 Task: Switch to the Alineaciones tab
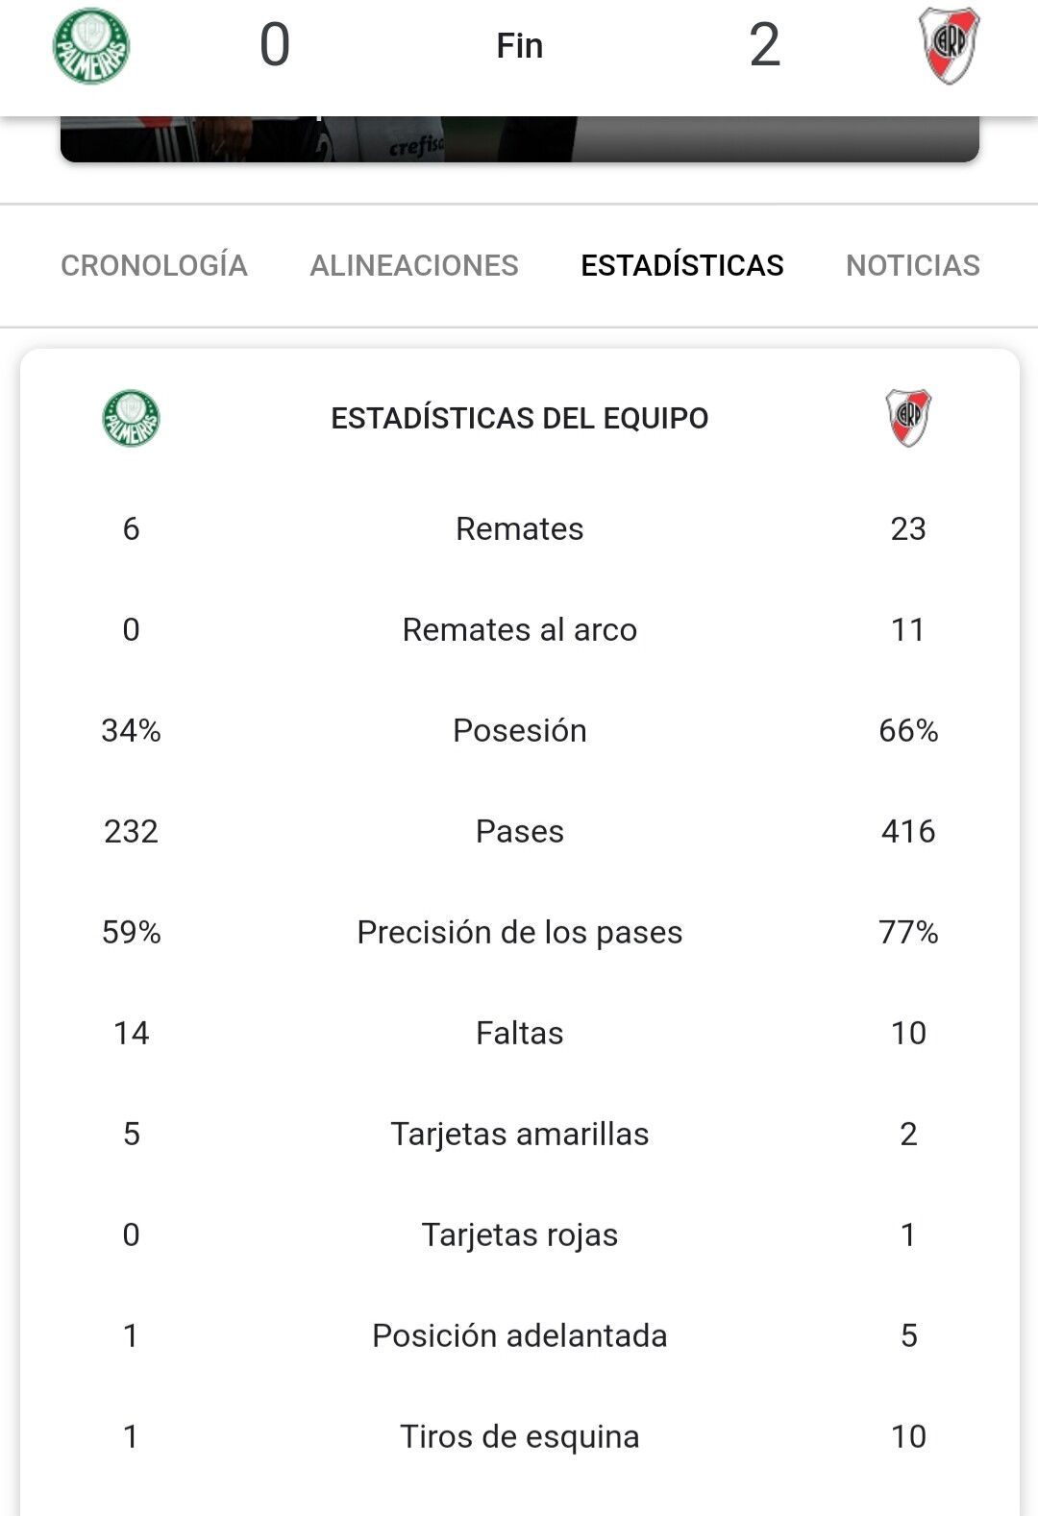coord(414,265)
